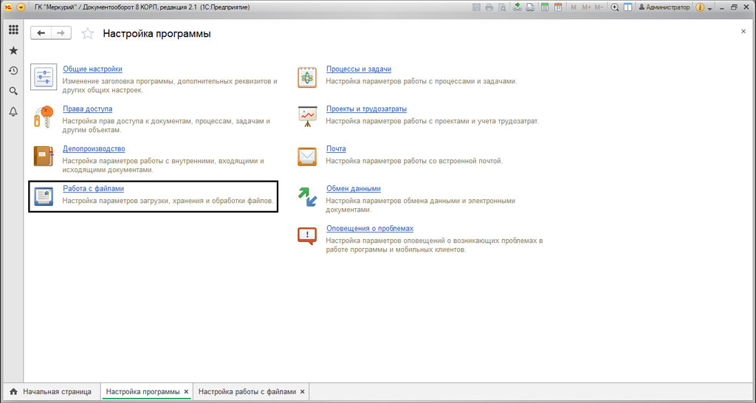Viewport: 756px width, 403px height.
Task: Open the calendar icon in title toolbar
Action: click(558, 7)
